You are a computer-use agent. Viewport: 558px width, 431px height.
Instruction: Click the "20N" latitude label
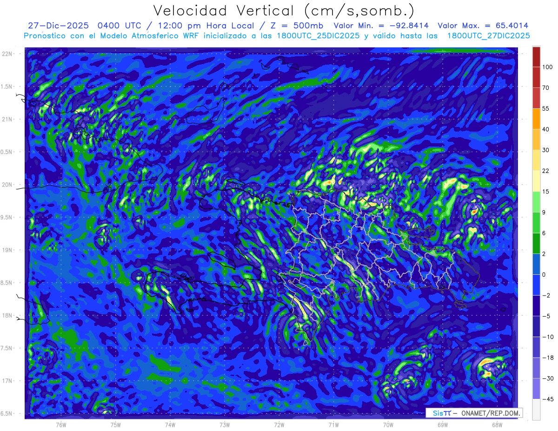coord(7,185)
